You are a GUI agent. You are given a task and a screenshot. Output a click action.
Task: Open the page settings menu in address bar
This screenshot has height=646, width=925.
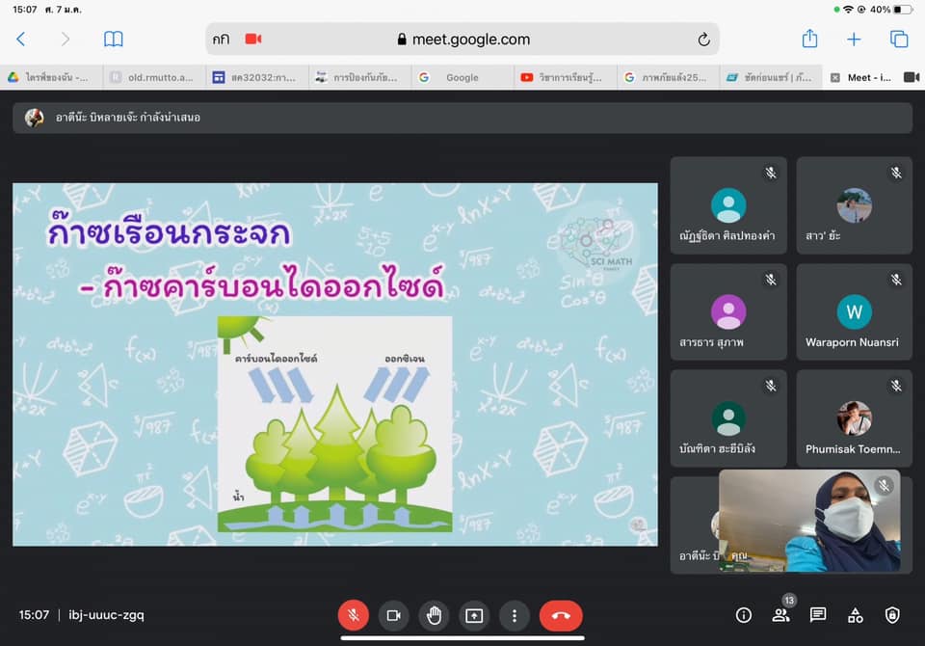[222, 40]
